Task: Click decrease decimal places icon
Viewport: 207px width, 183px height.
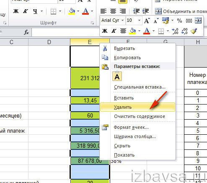Action: tap(184, 31)
